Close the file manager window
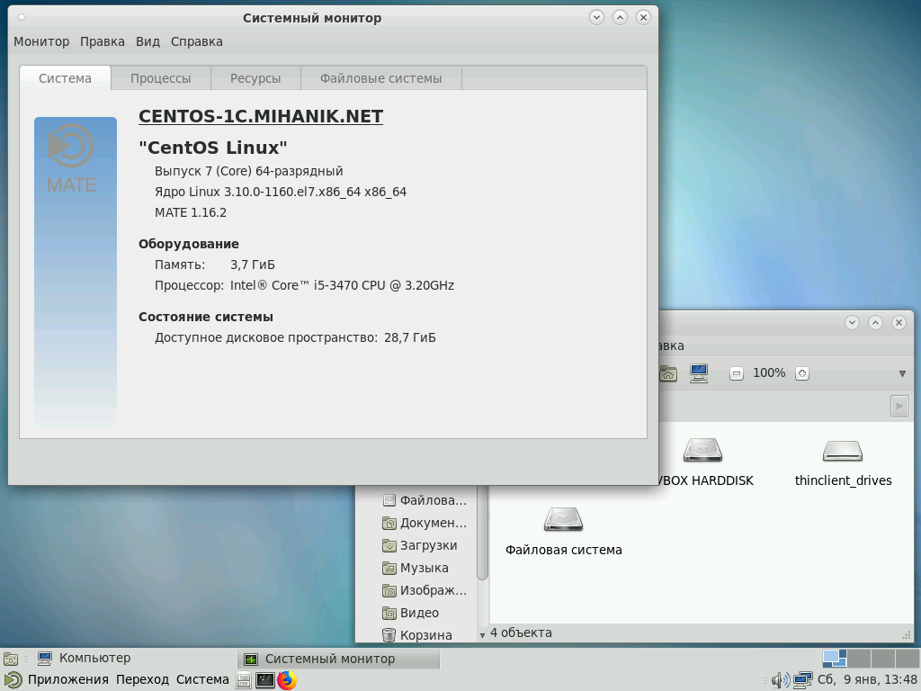 pos(899,322)
